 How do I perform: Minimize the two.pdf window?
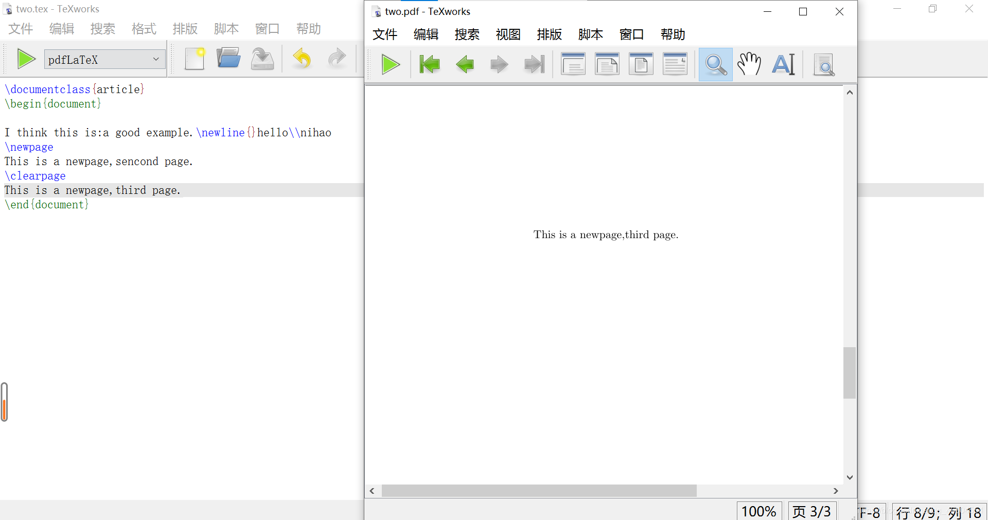pos(767,11)
